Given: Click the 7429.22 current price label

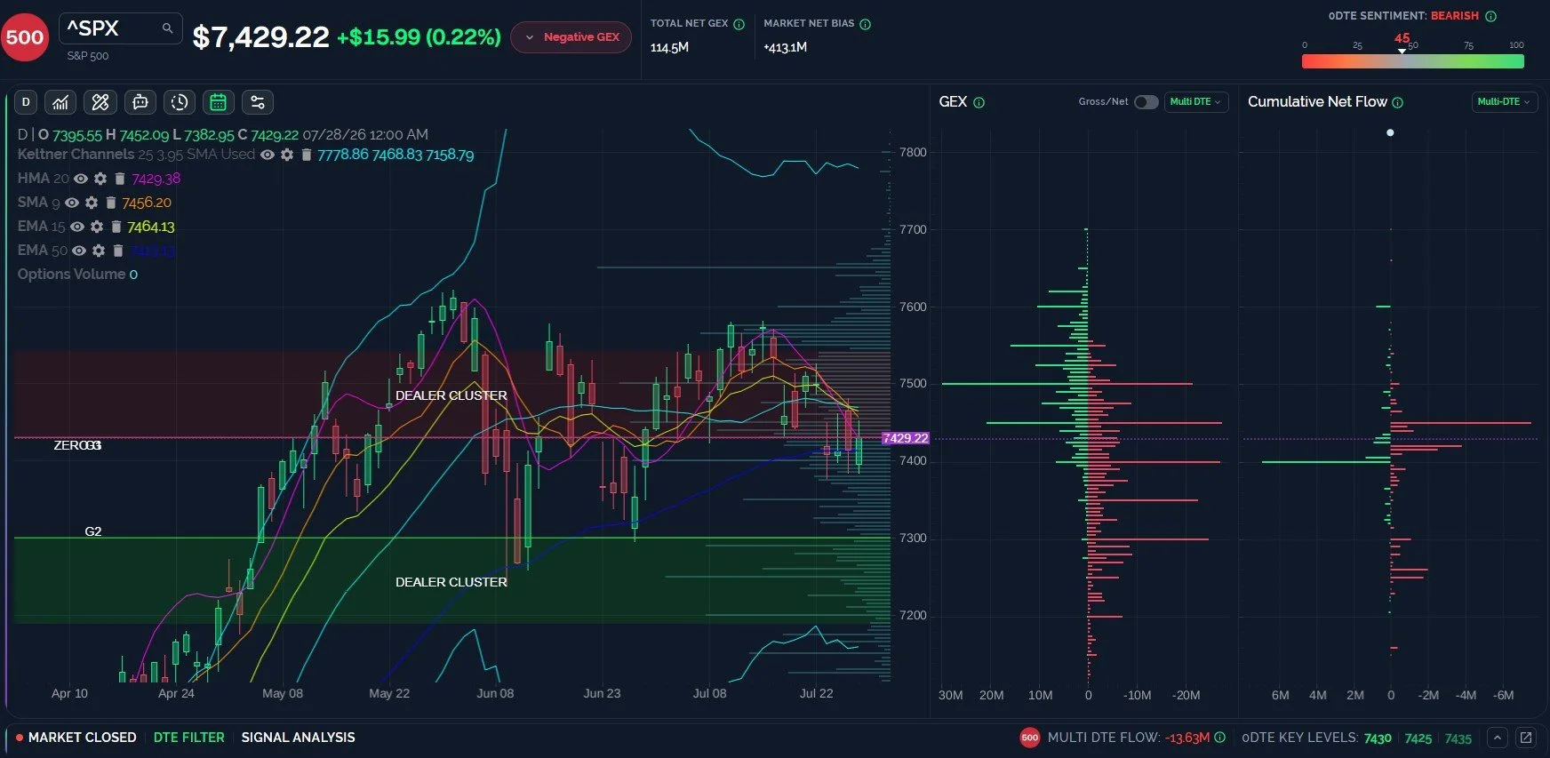Looking at the screenshot, I should [906, 438].
